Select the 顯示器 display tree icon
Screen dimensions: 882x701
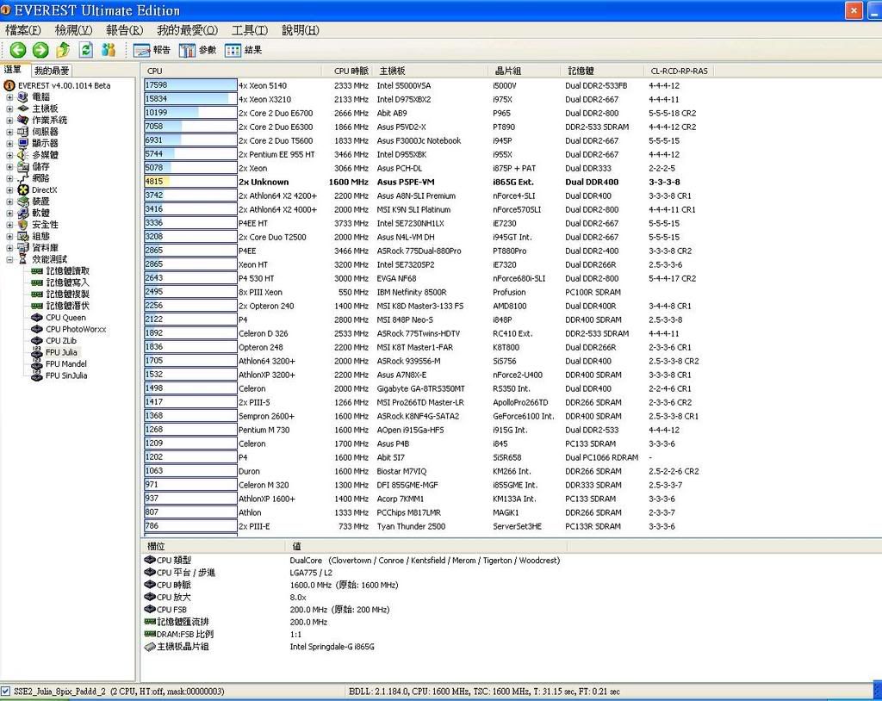(x=23, y=143)
